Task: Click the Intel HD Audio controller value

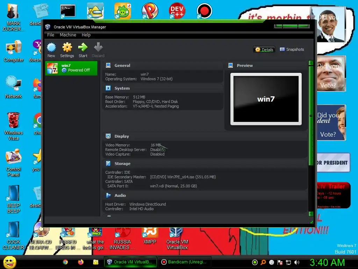Action: pyautogui.click(x=142, y=209)
